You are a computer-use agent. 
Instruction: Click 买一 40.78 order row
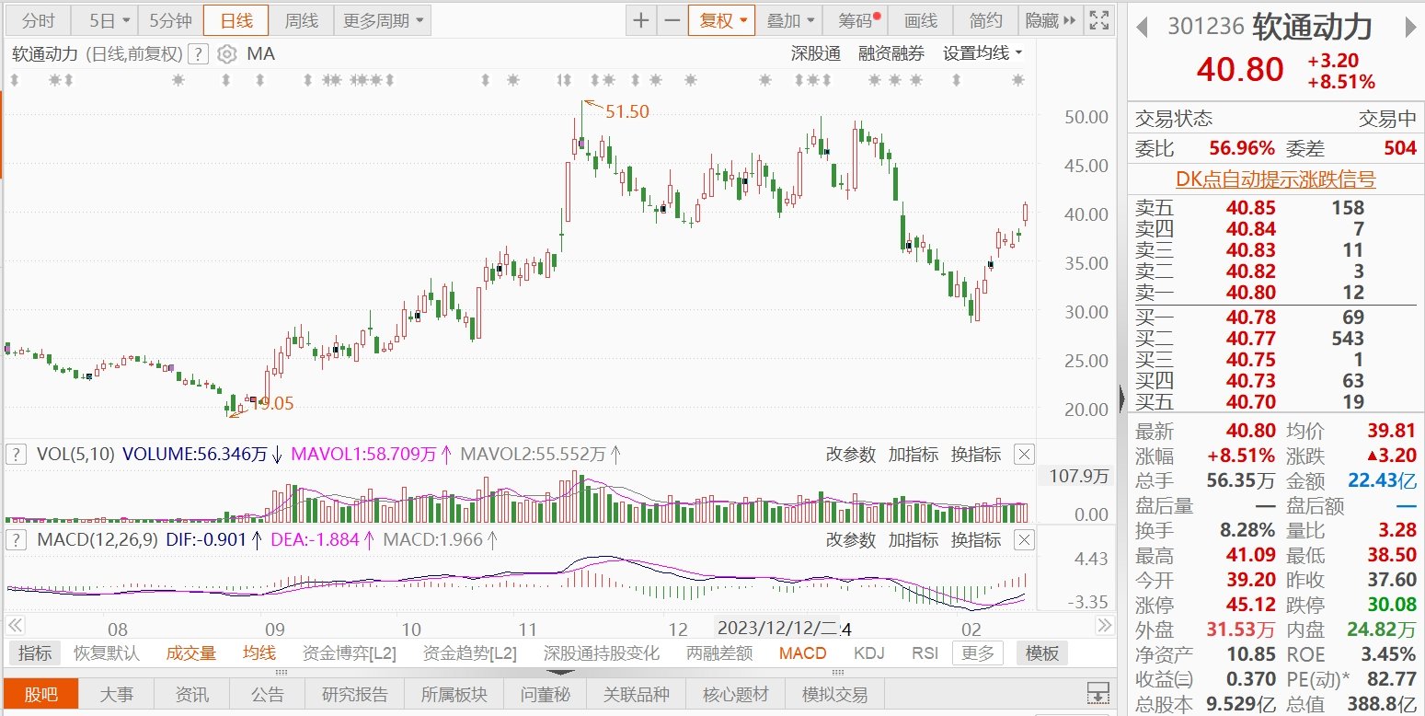(1276, 318)
